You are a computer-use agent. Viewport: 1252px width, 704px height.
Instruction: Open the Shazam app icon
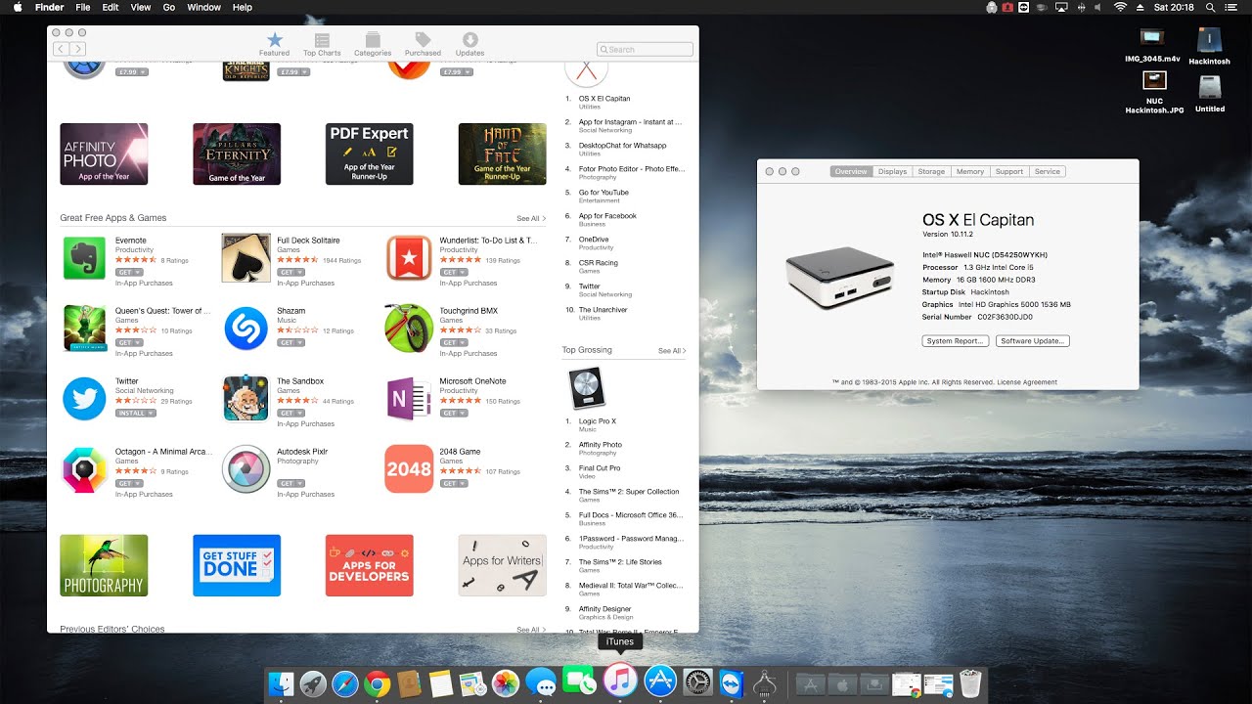[x=246, y=329]
